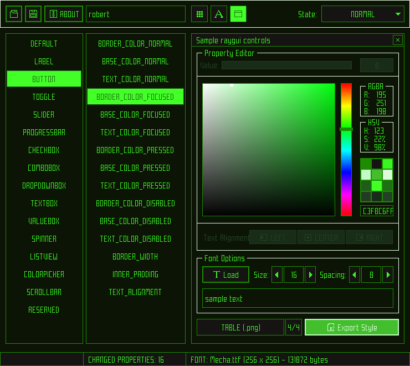Expand the State dropdown
410x366 pixels.
click(362, 14)
